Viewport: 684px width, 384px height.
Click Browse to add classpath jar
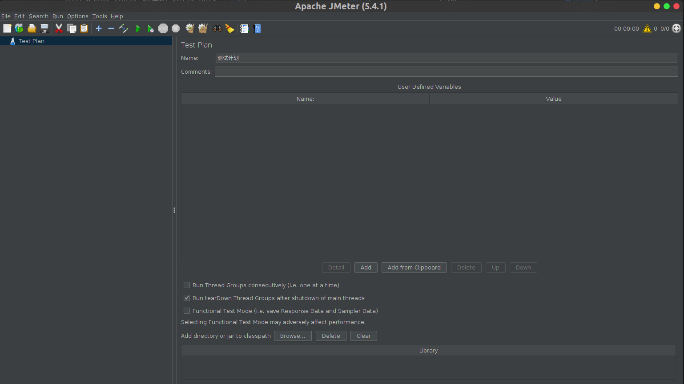[293, 336]
